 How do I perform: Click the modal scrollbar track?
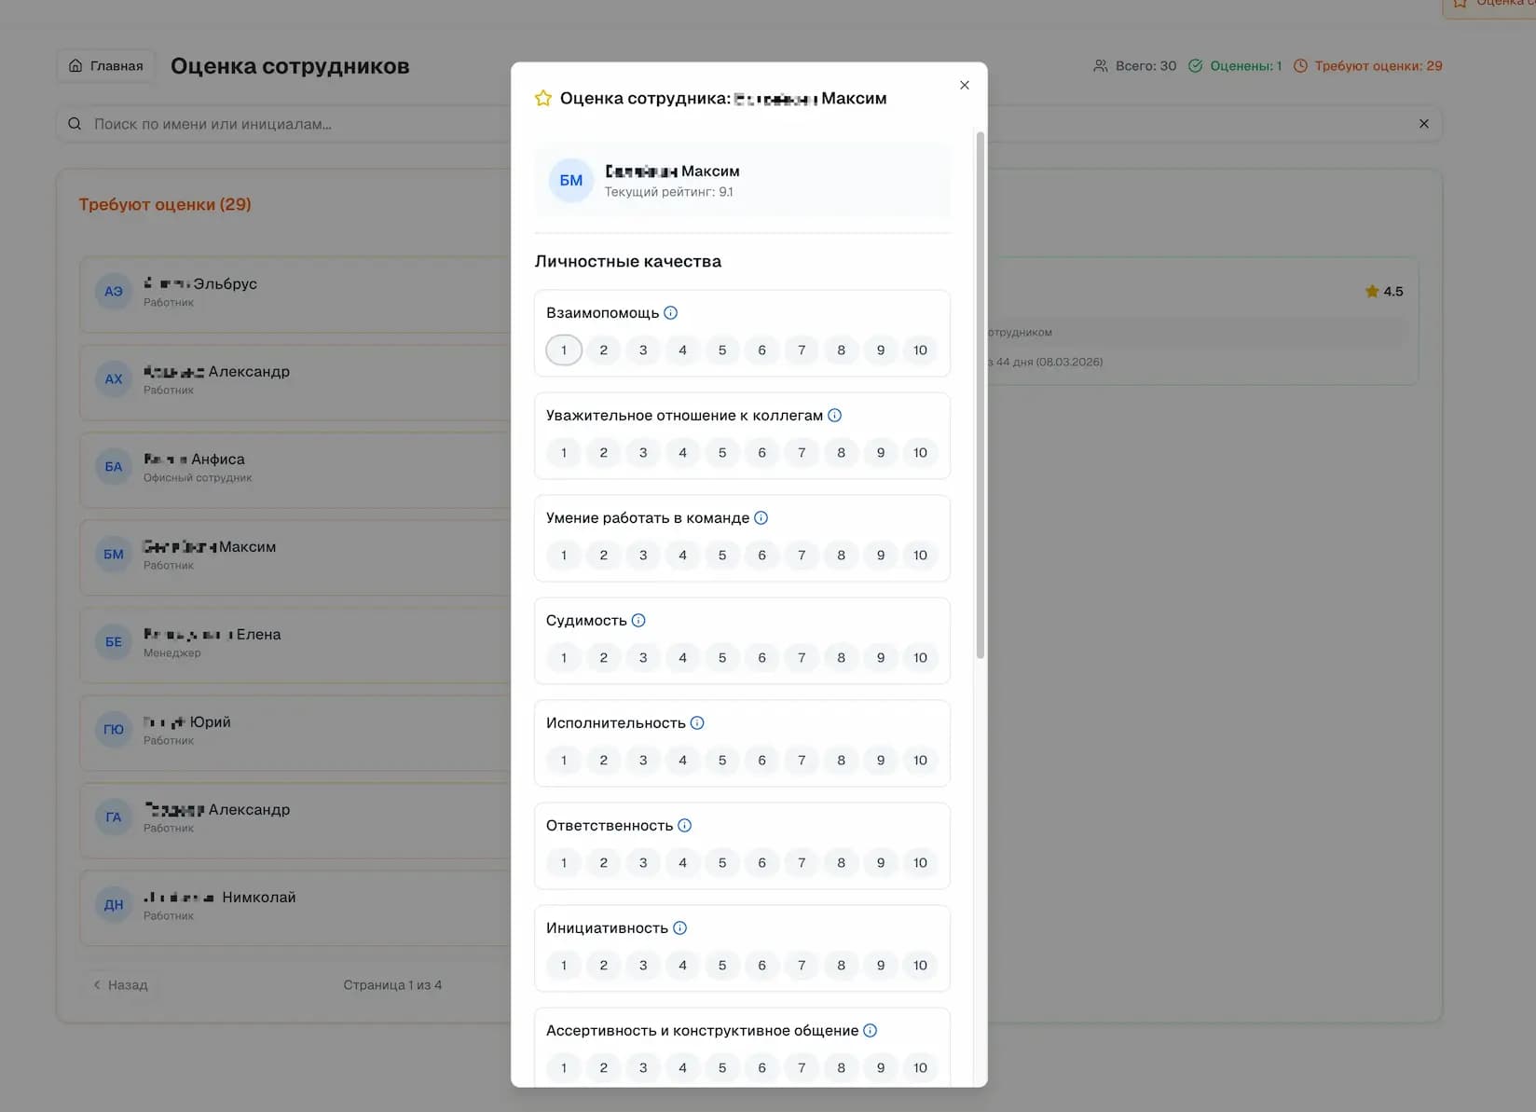(x=979, y=792)
